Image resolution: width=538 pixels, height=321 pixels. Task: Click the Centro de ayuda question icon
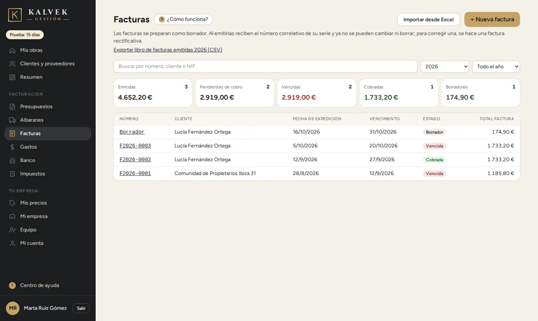(x=12, y=286)
